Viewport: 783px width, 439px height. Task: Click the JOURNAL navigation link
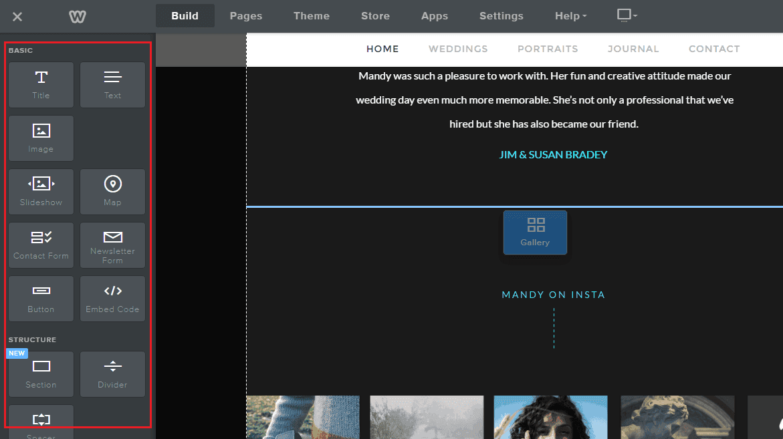click(633, 49)
